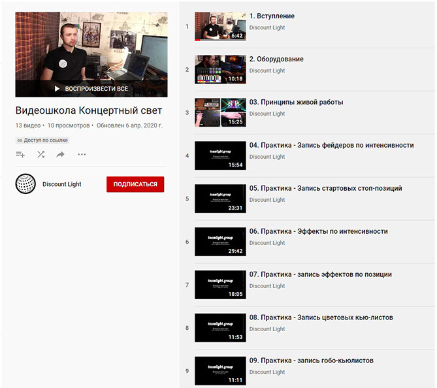
Task: Click thumbnail with 23:31 duration
Action: [x=220, y=199]
